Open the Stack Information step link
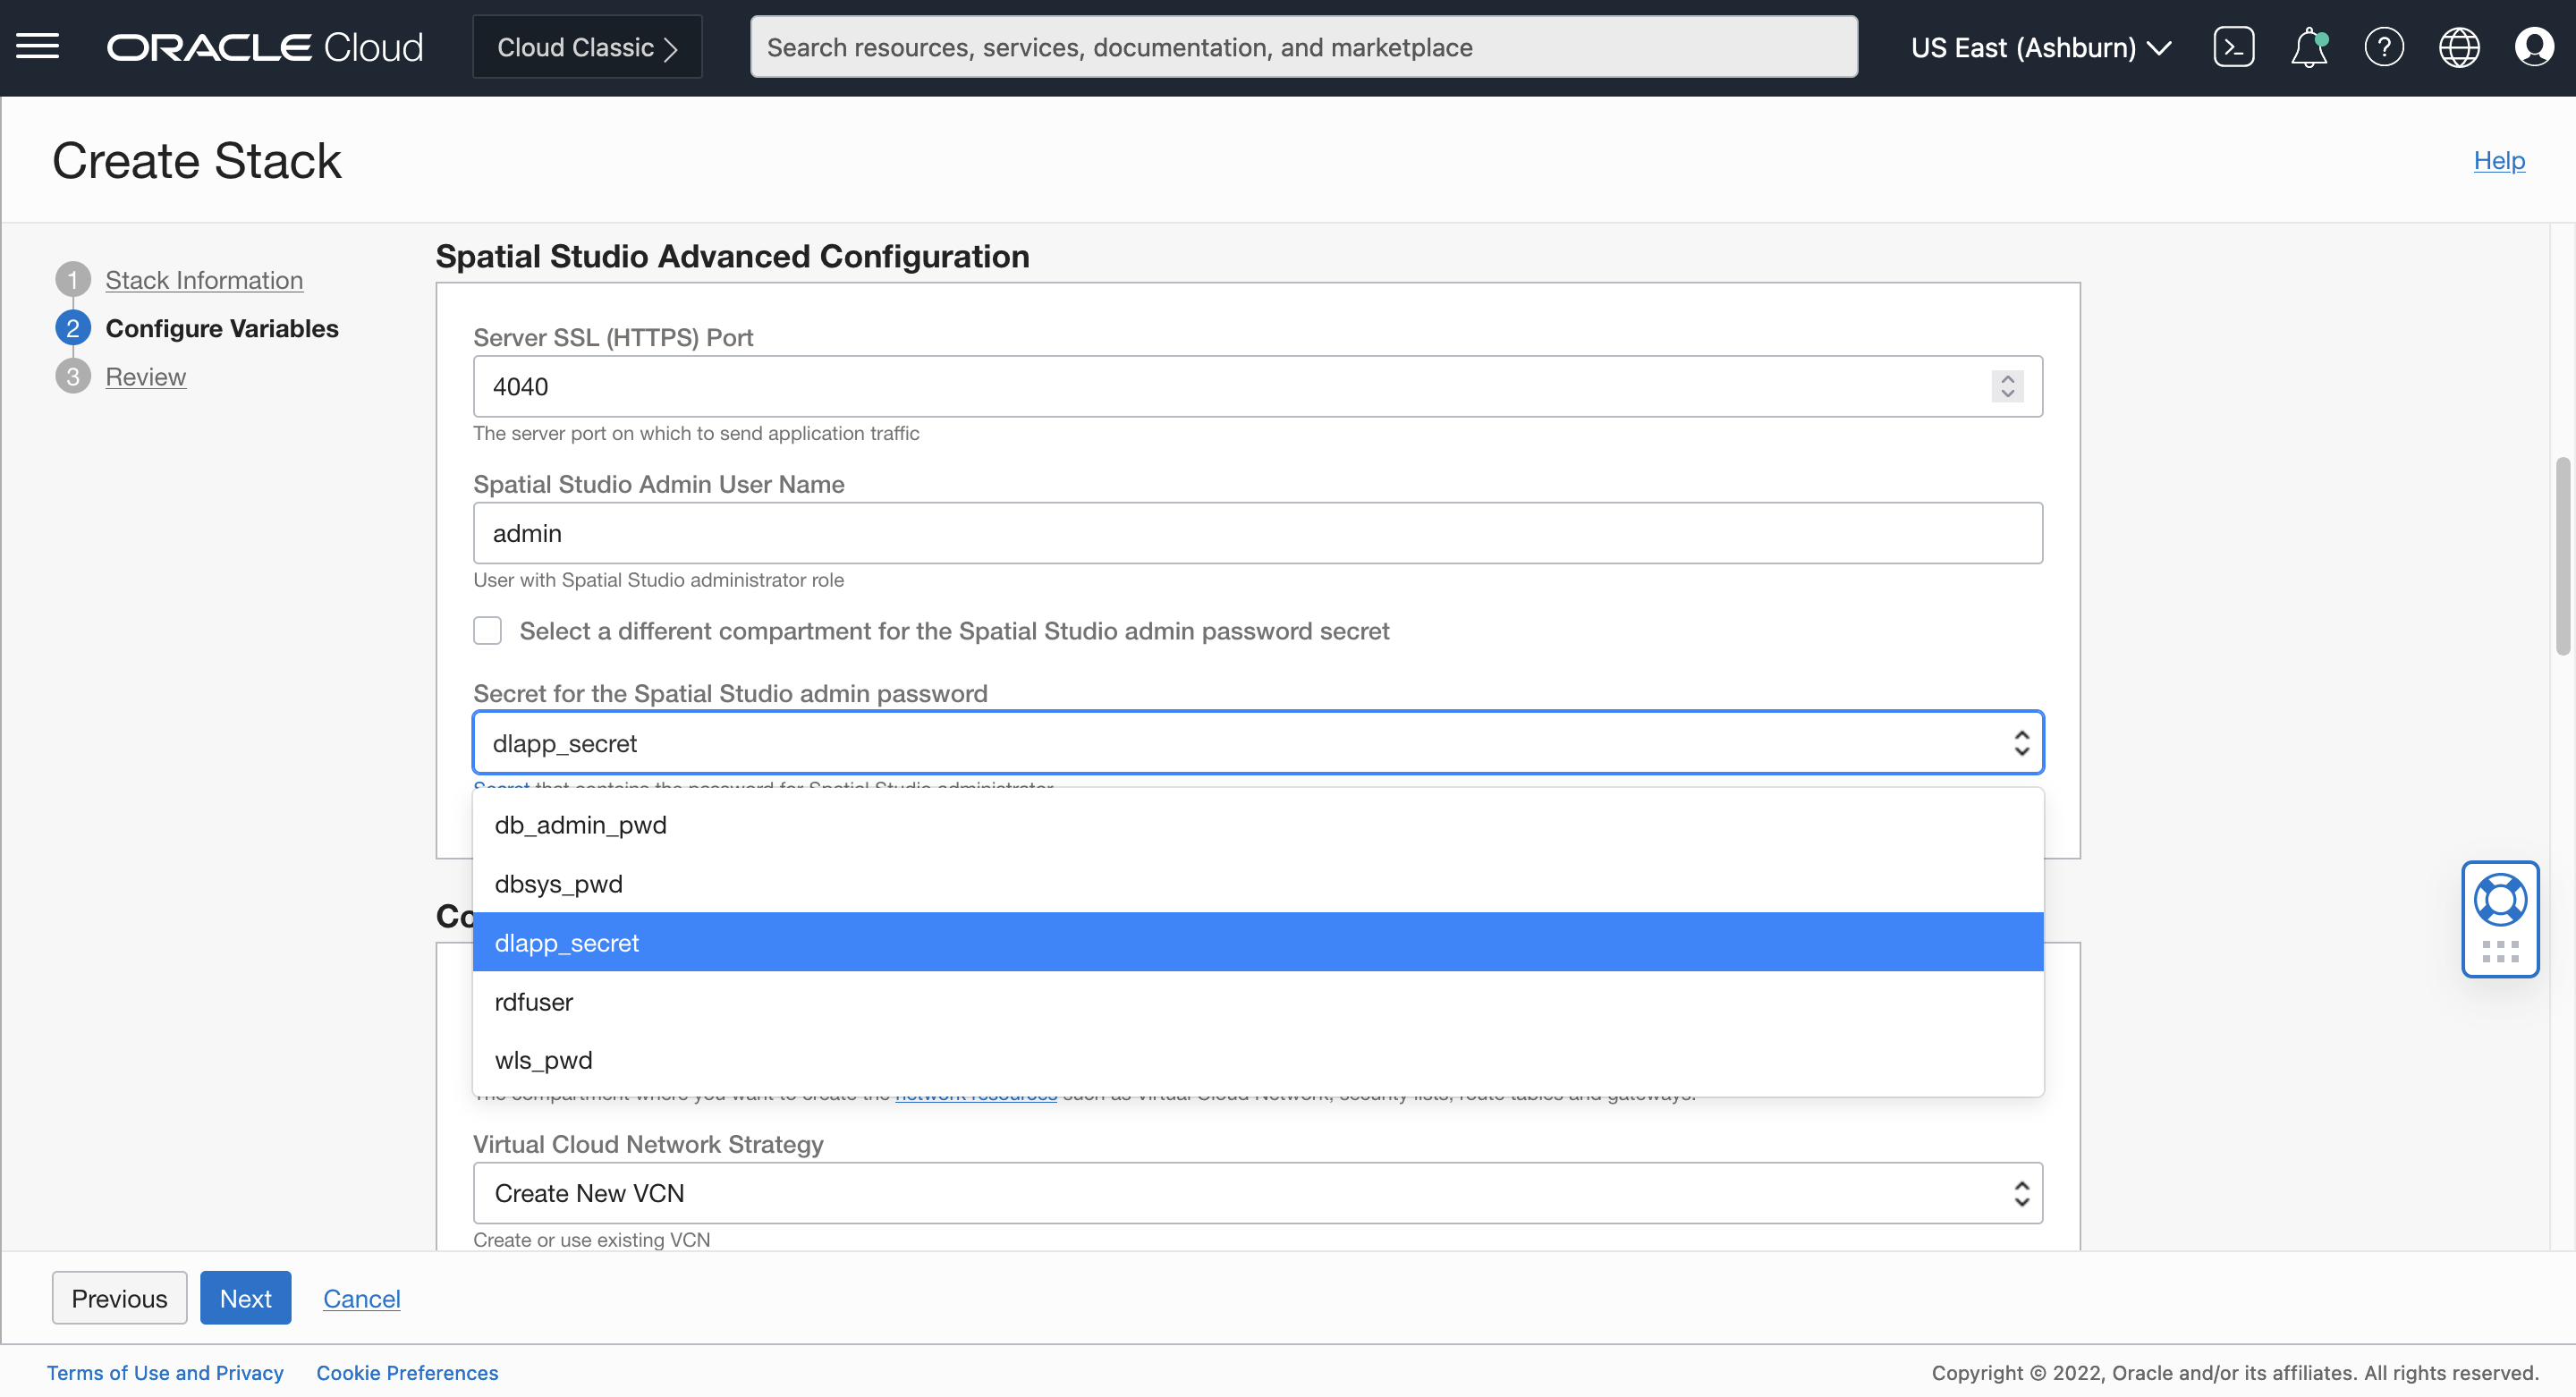The height and width of the screenshot is (1397, 2576). (204, 280)
